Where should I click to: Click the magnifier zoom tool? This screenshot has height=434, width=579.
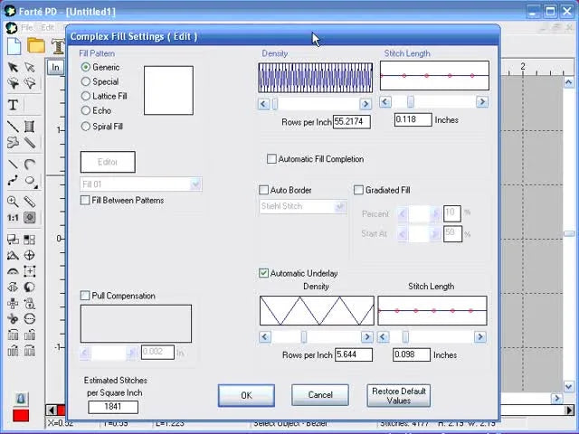(13, 202)
